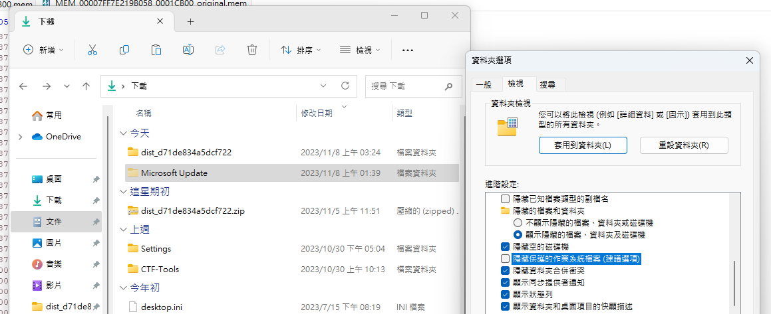Uncheck 顯示資料夾和桌面項目的快顯描述 checkbox
The height and width of the screenshot is (314, 771).
[x=505, y=307]
